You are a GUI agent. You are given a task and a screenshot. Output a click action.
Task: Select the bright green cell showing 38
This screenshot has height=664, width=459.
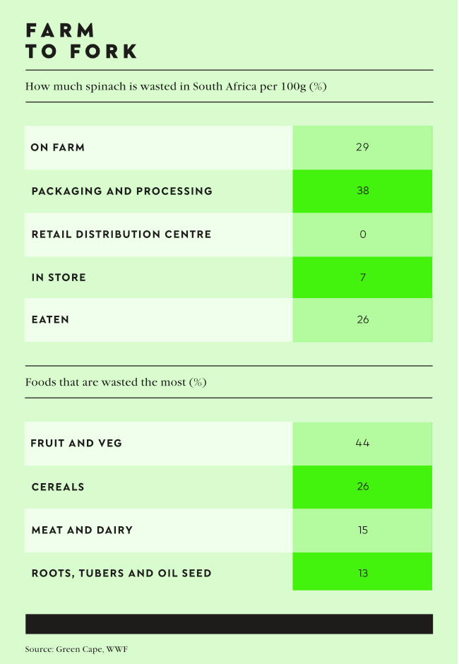362,191
